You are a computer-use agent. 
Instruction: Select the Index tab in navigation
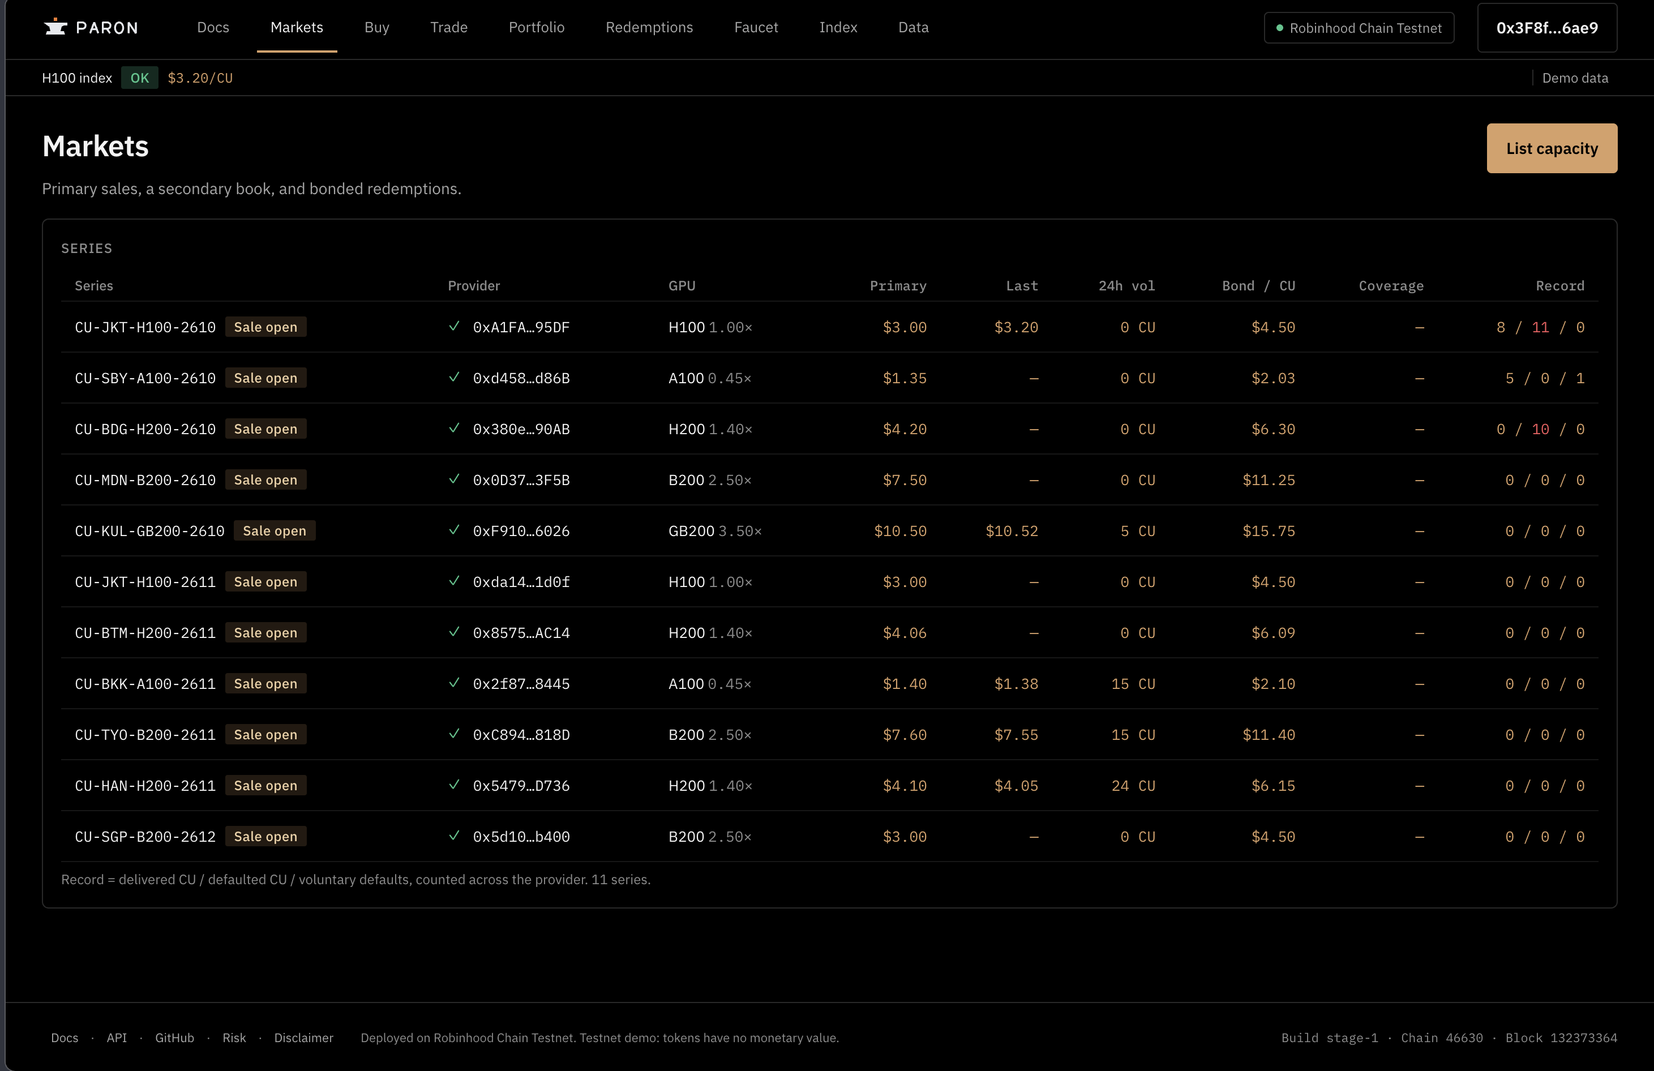coord(838,27)
